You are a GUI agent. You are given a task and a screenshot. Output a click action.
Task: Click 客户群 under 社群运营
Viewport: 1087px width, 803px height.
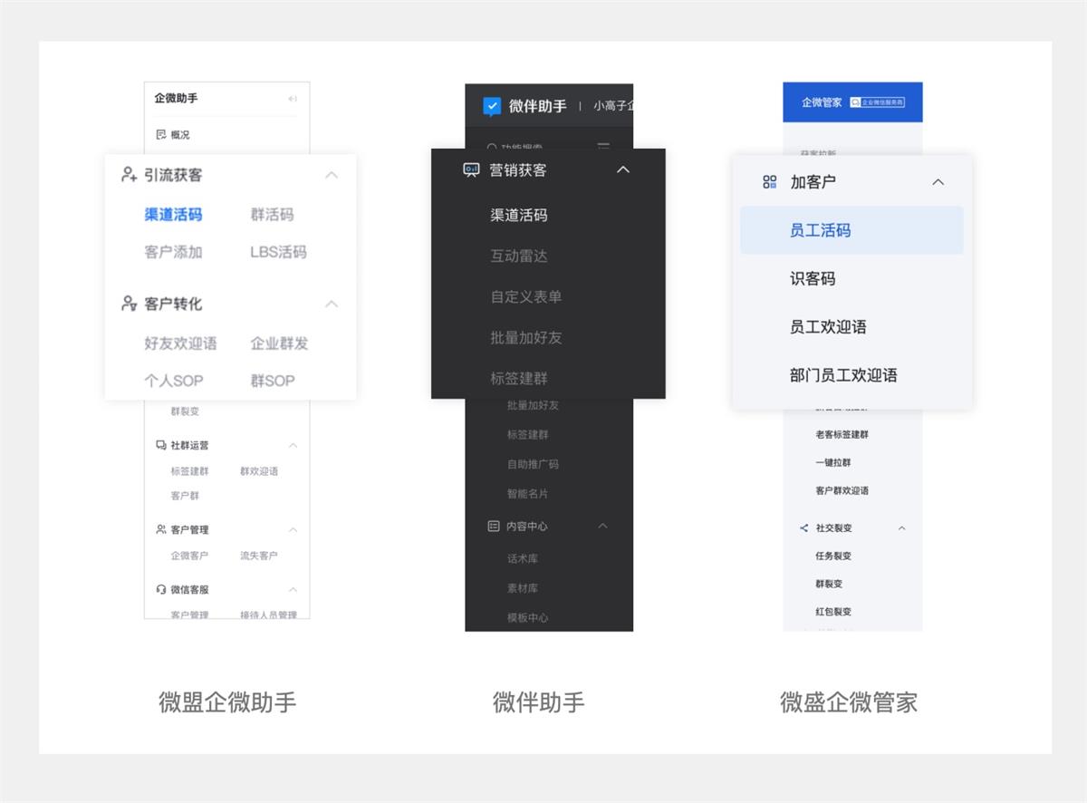[x=185, y=496]
